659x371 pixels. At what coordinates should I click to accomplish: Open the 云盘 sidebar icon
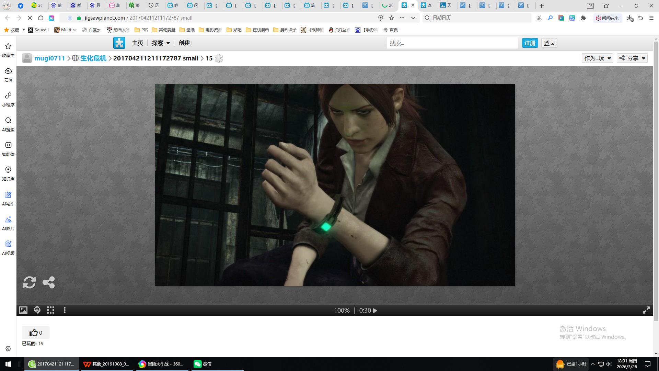point(8,75)
